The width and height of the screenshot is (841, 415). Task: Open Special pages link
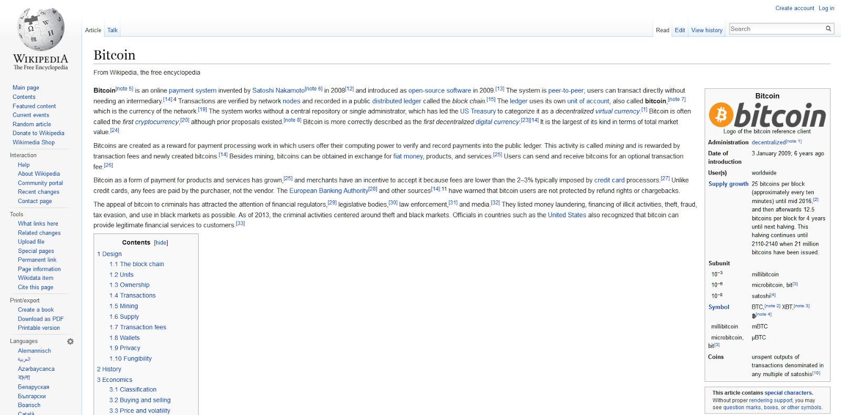(36, 251)
